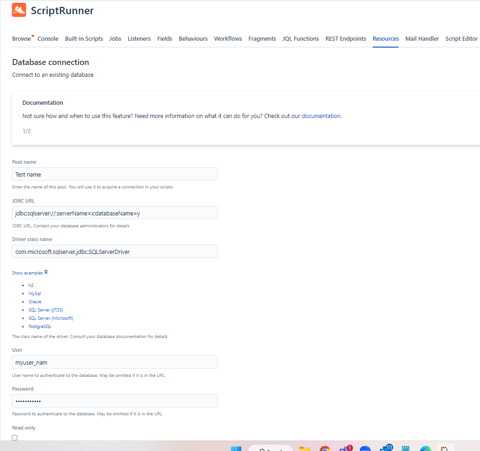
Task: Open the Fields tab
Action: coord(165,38)
